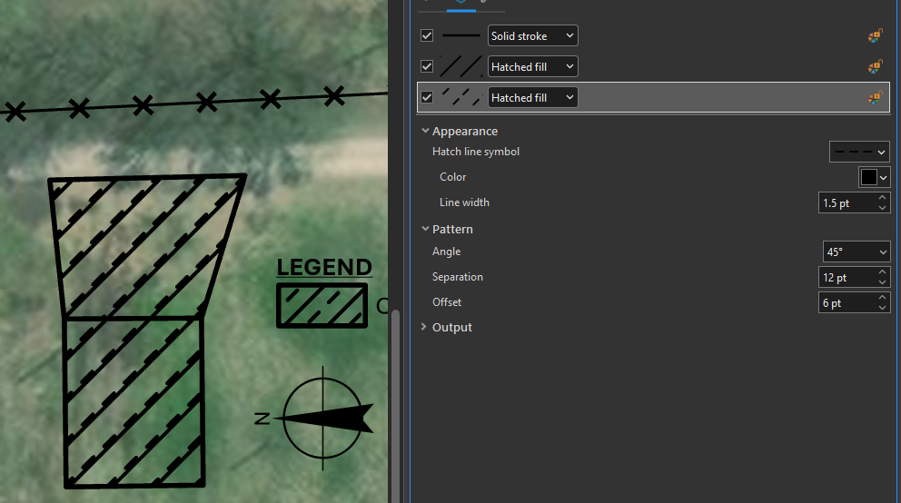
Task: Click the Hatch line symbol label
Action: point(476,152)
